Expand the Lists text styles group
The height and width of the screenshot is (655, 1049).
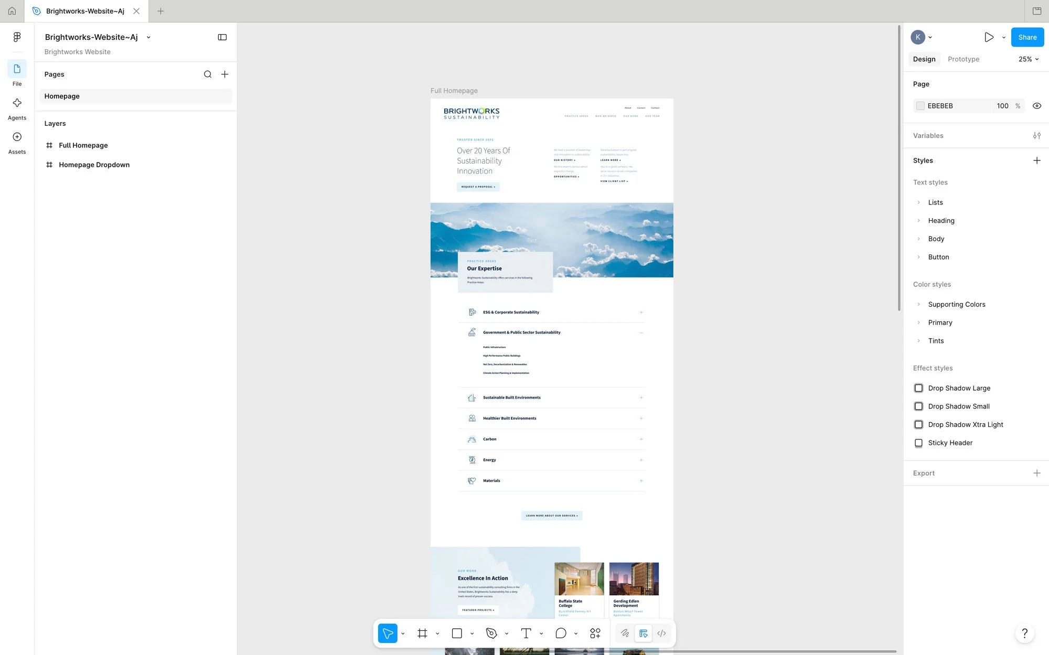point(918,202)
